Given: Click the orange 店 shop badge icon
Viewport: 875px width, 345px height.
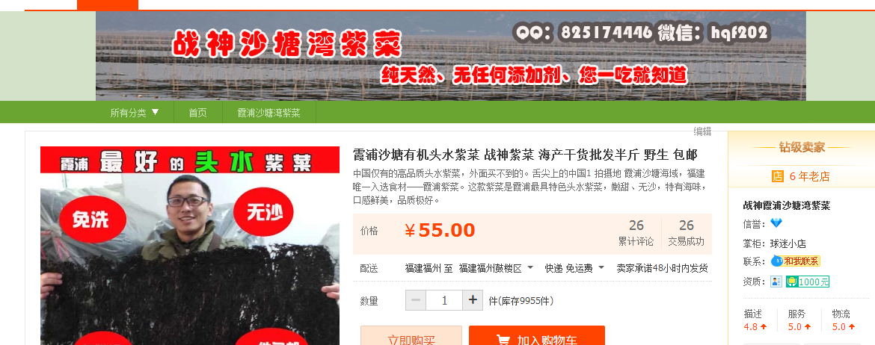Looking at the screenshot, I should tap(777, 176).
